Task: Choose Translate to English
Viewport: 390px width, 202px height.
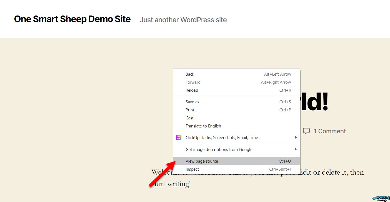Action: tap(237, 126)
